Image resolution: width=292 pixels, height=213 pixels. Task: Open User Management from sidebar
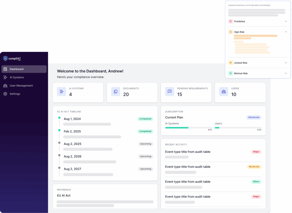[x=21, y=86]
